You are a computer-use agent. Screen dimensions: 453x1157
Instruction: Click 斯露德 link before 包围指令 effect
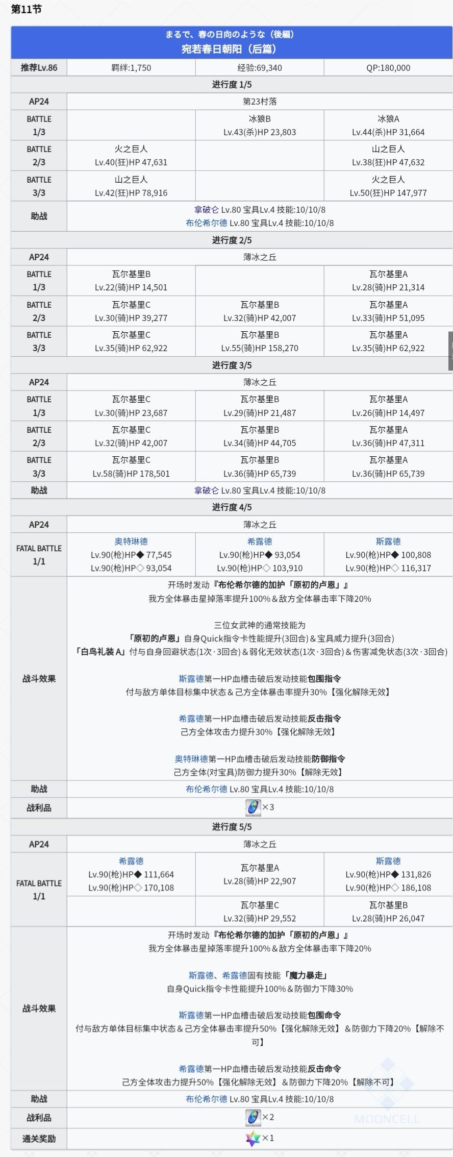tap(191, 679)
